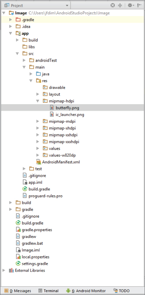
Task: Click the scroll from source target icon
Action: [x=113, y=5]
